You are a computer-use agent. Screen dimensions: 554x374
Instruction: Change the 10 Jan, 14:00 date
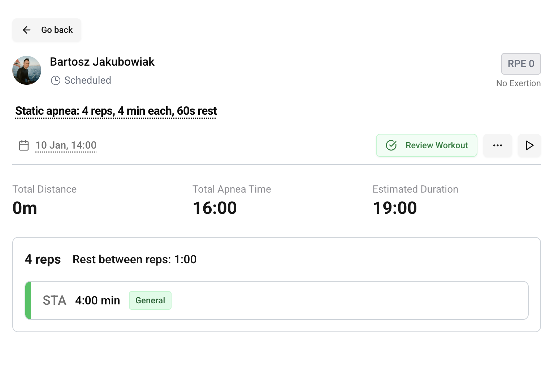pyautogui.click(x=66, y=145)
